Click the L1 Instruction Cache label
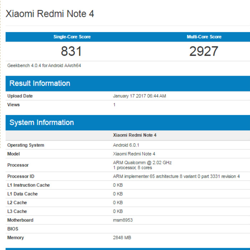This screenshot has width=250, height=250. [x=29, y=185]
